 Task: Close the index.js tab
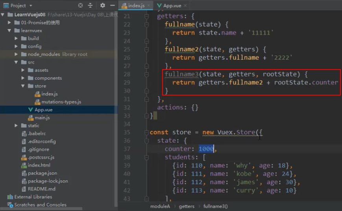(x=148, y=6)
